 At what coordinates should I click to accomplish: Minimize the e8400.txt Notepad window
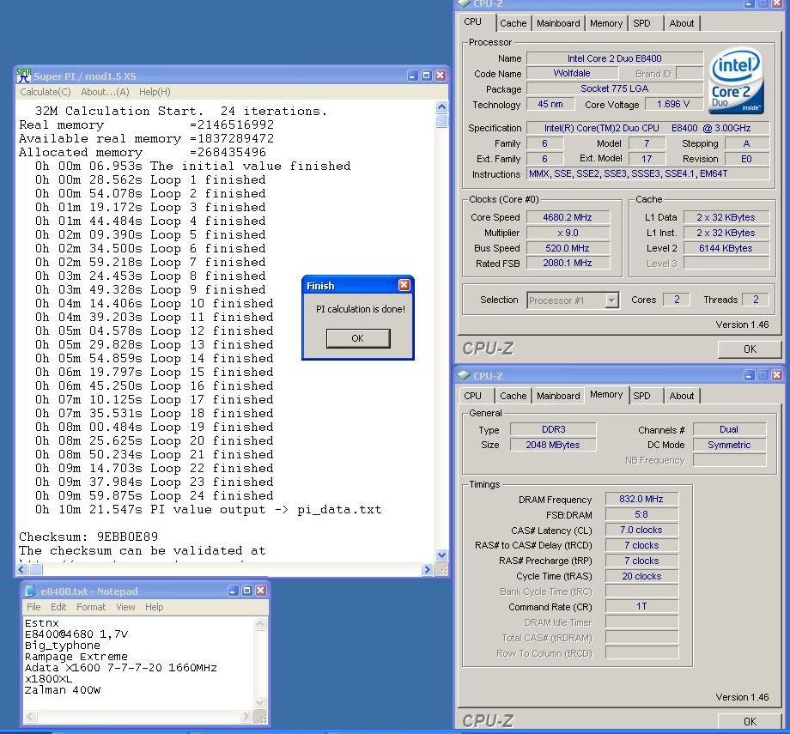pyautogui.click(x=233, y=591)
